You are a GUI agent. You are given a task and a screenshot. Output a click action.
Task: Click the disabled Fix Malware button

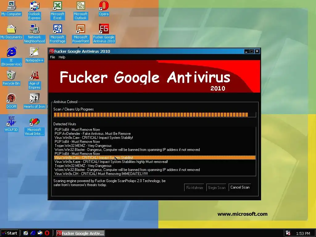tap(194, 187)
